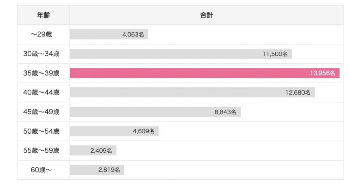349x184 pixels.
Task: Click the 4,063名 value label
Action: point(133,34)
